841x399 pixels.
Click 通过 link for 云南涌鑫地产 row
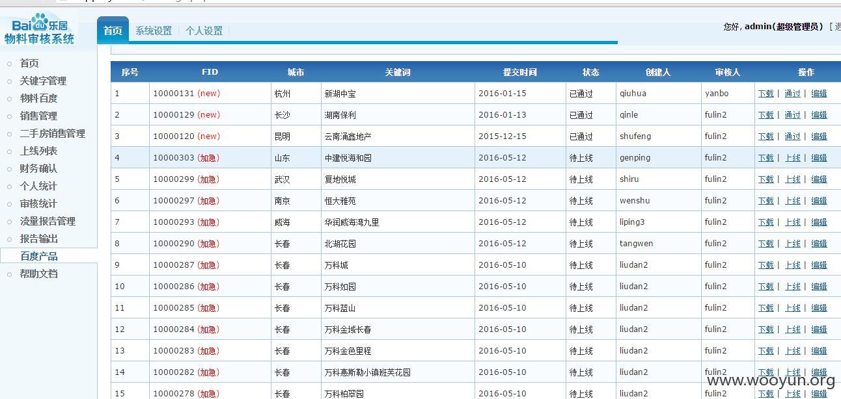tap(792, 136)
